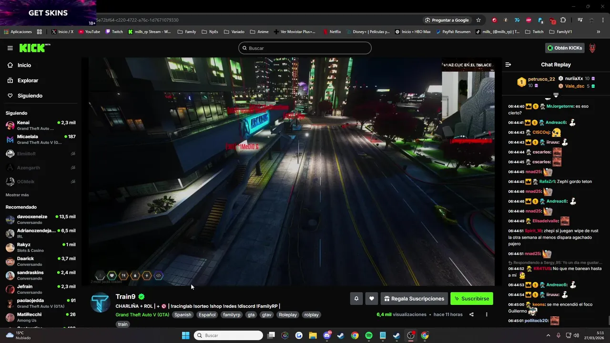Screen dimensions: 610x343
Task: Open the Anime bookmarks folder
Action: [259, 32]
